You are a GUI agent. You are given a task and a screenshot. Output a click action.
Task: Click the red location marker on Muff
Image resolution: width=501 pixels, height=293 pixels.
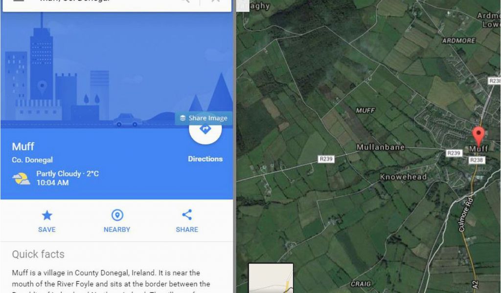pyautogui.click(x=478, y=136)
